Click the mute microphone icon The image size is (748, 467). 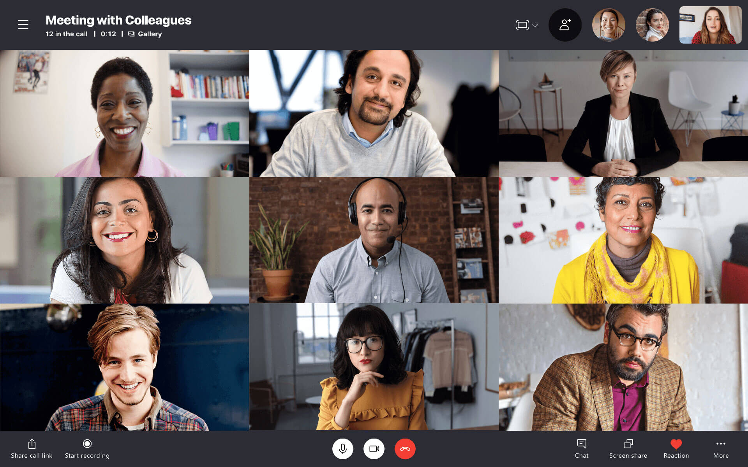342,449
